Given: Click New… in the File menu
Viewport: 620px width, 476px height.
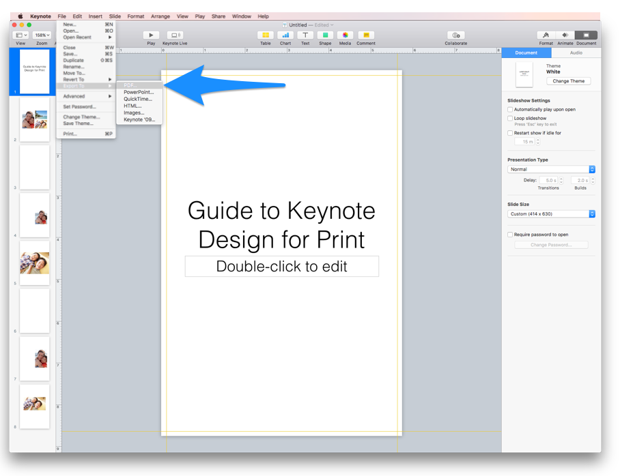Looking at the screenshot, I should (86, 25).
